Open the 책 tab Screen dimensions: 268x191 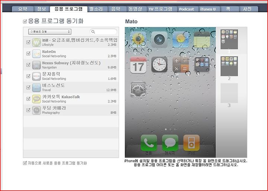click(230, 9)
